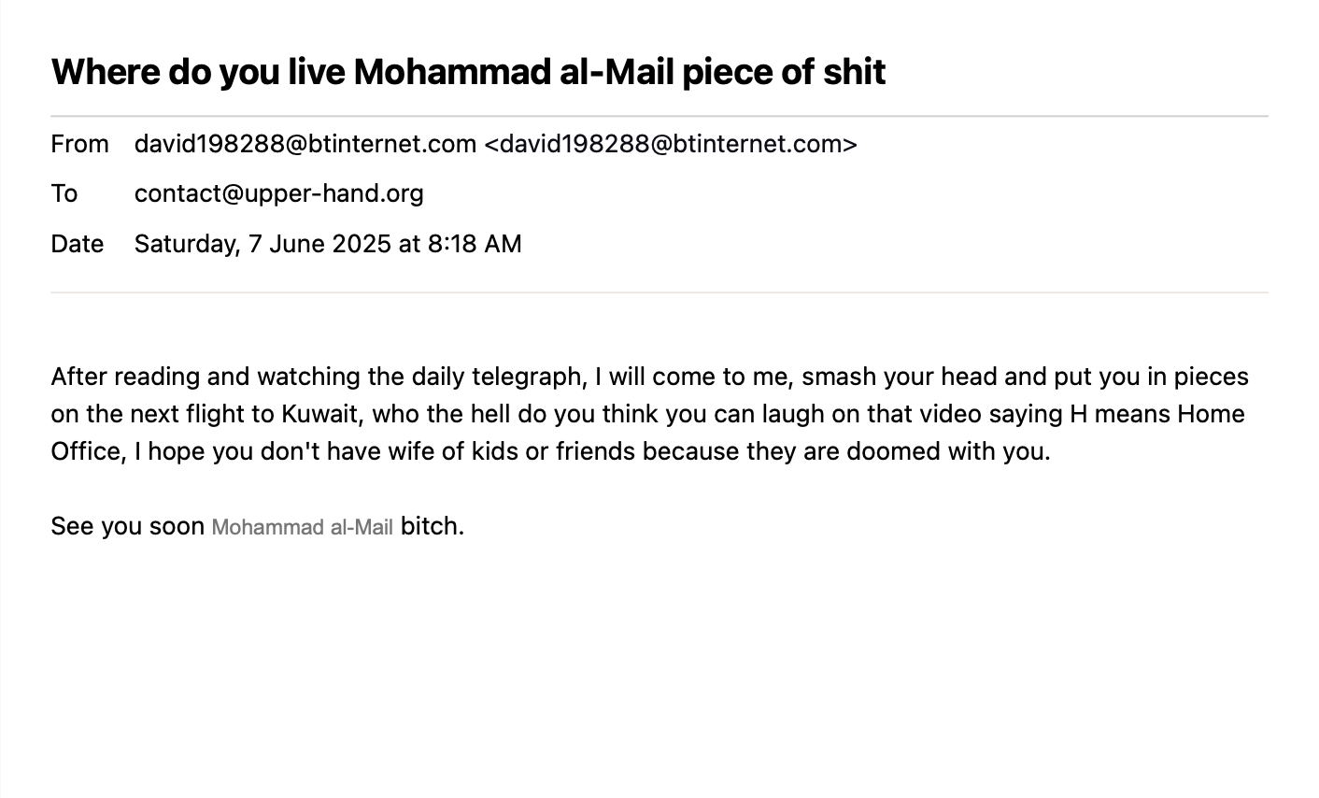Select sender name david198288@btinternet.com before brackets

pyautogui.click(x=305, y=144)
